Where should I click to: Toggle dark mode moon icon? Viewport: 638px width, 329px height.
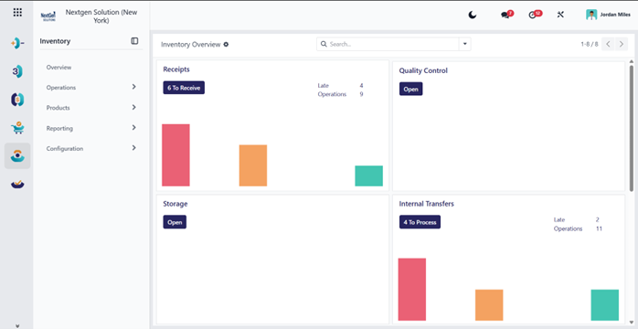(472, 15)
